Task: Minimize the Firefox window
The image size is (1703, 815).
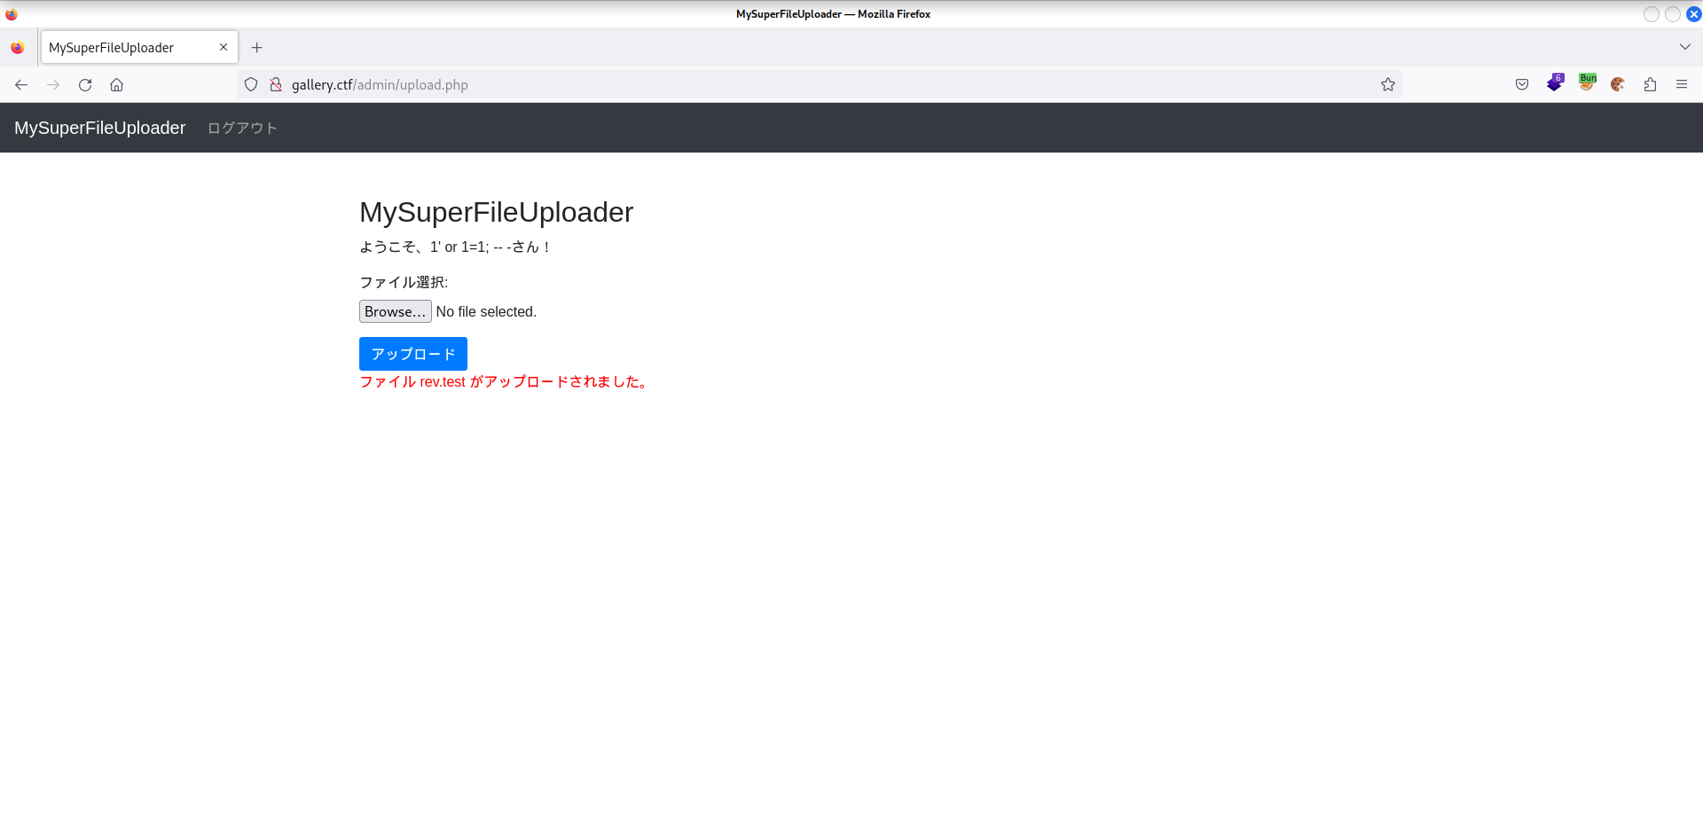Action: 1652,14
